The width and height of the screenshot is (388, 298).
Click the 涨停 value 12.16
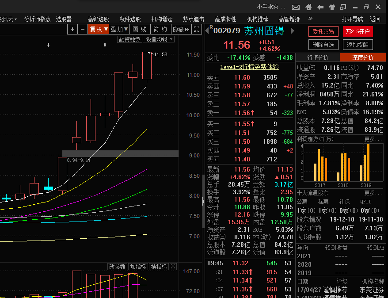click(242, 214)
